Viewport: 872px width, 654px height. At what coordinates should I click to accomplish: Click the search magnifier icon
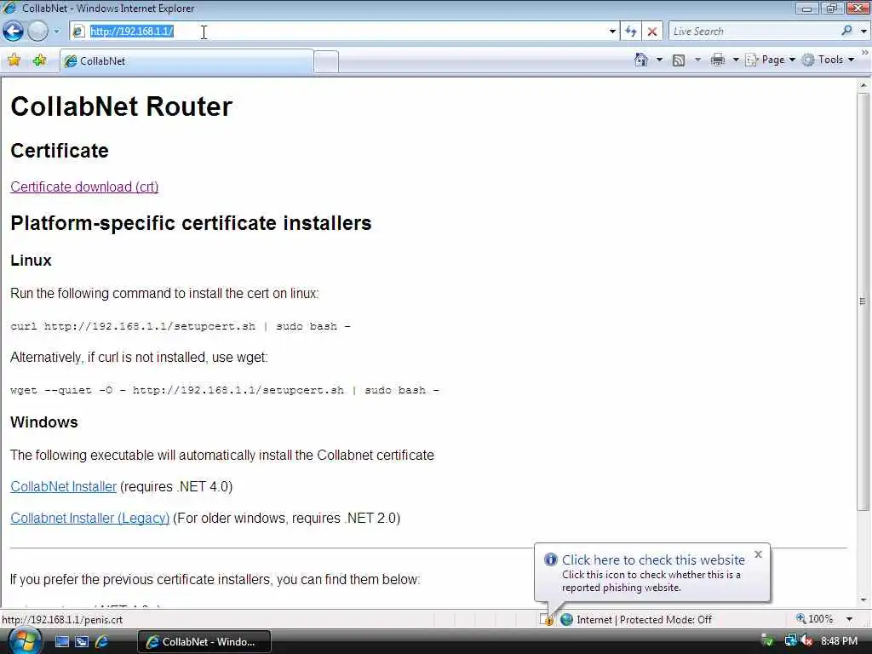(847, 32)
